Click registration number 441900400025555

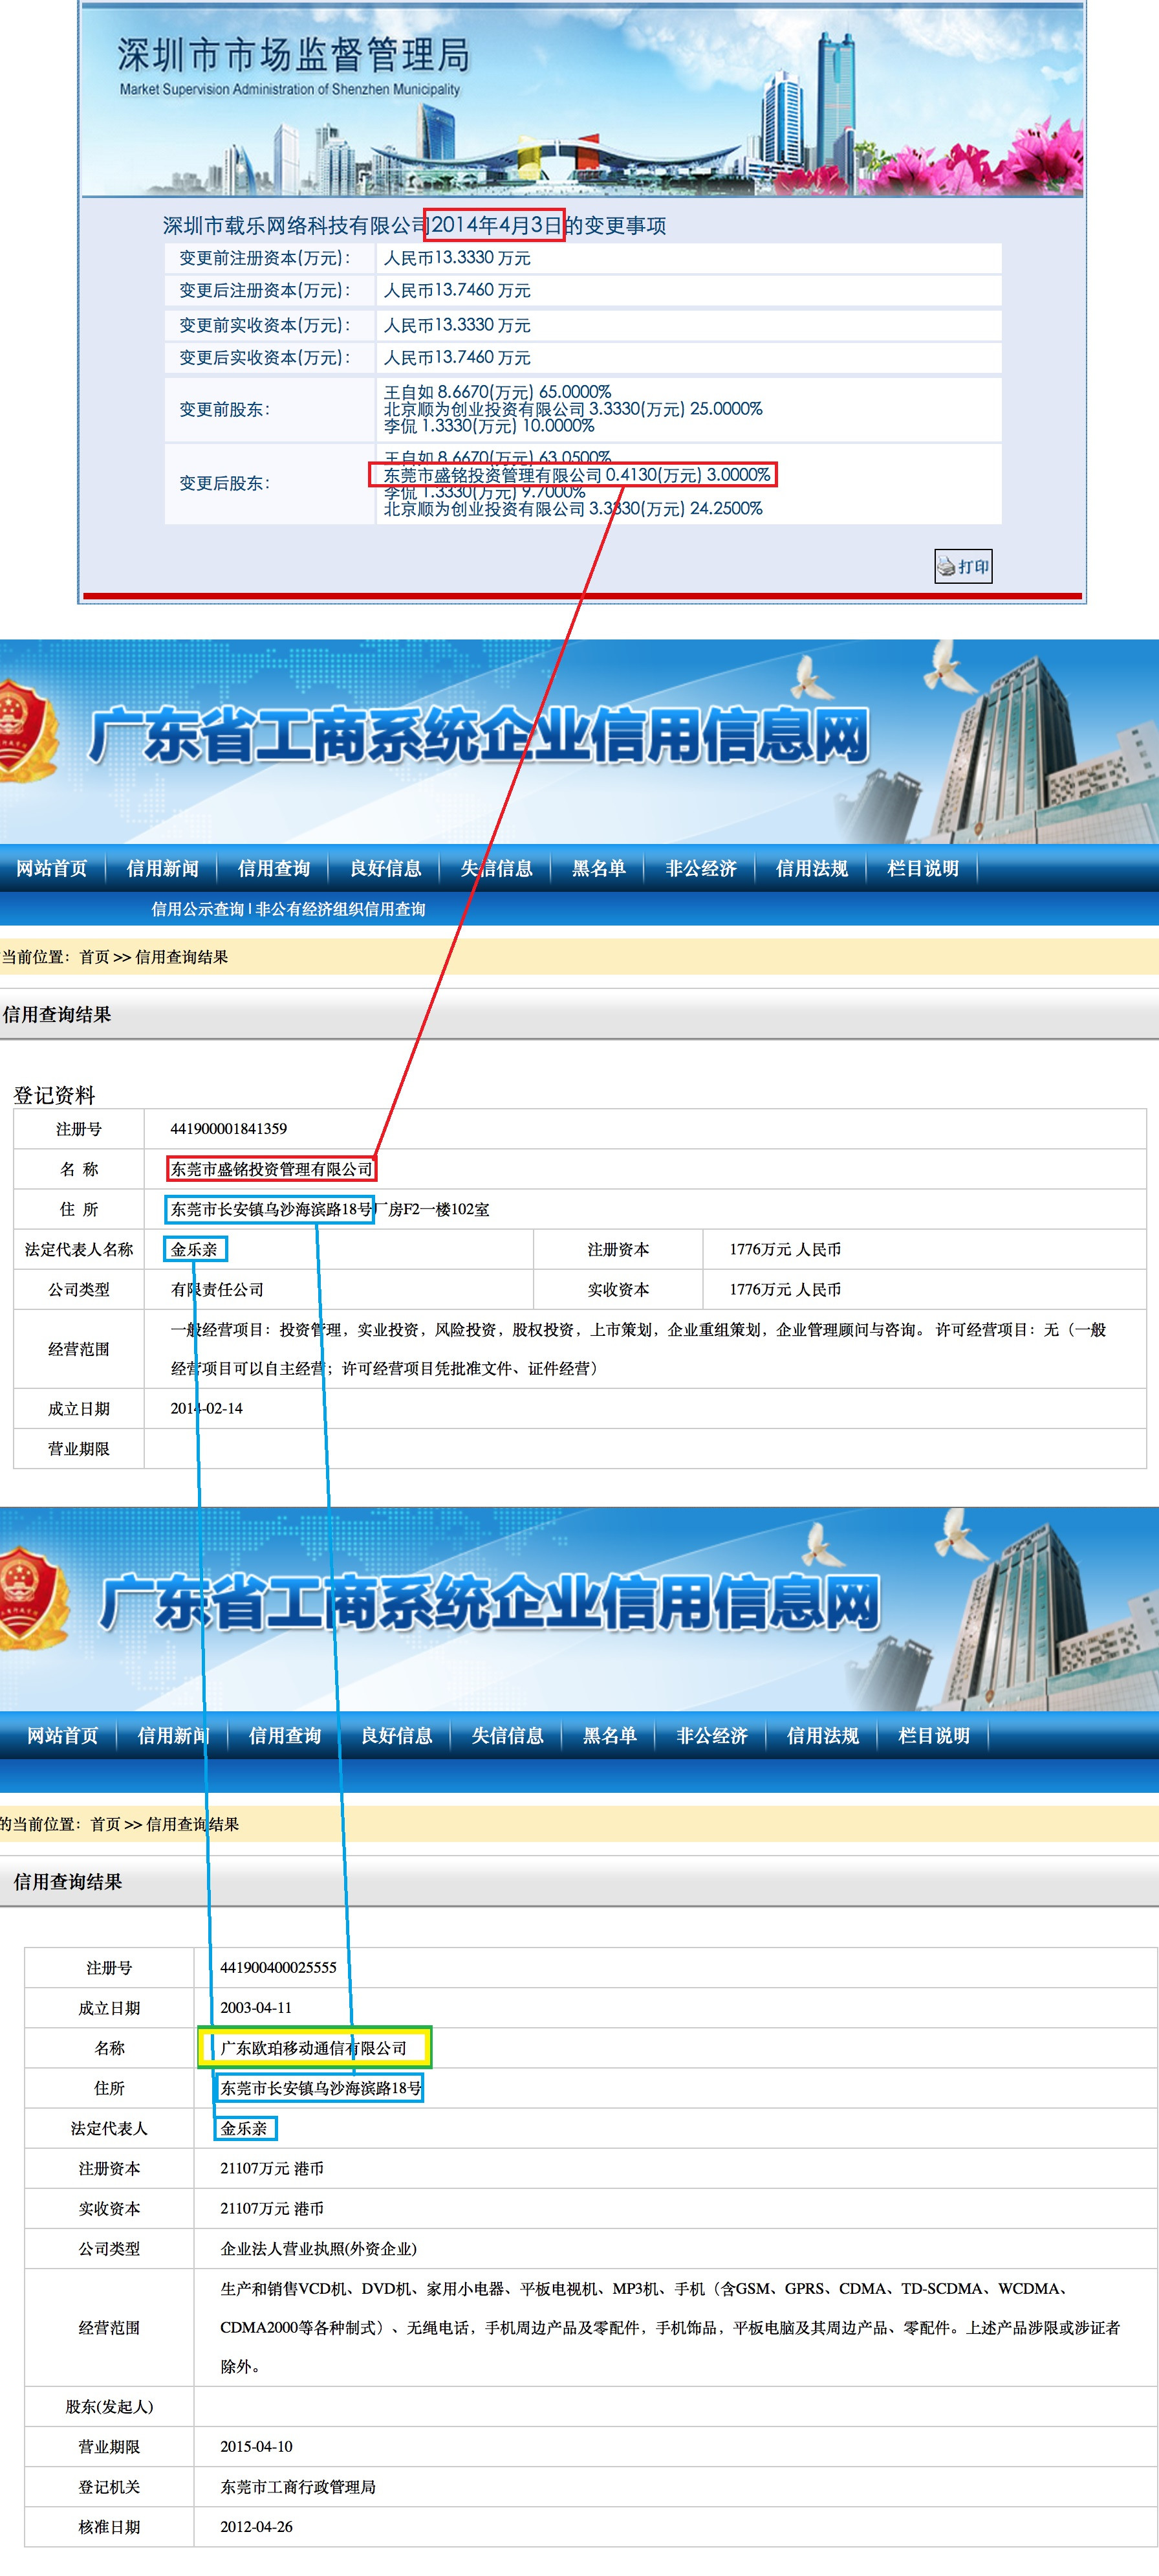click(x=279, y=1967)
